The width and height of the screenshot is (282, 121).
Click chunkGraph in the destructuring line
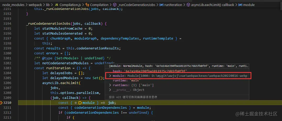[x=60, y=38]
